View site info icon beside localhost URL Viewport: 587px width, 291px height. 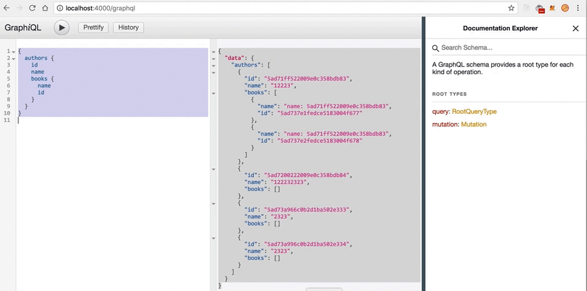pyautogui.click(x=60, y=8)
